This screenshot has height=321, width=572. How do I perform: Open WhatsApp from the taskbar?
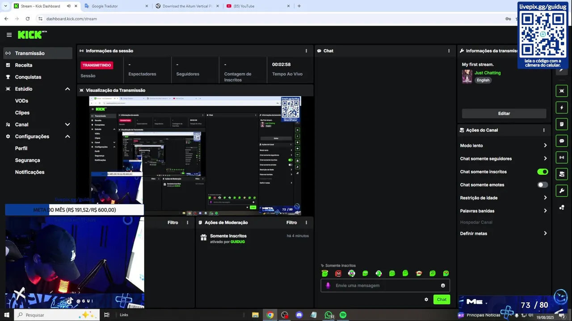[328, 315]
